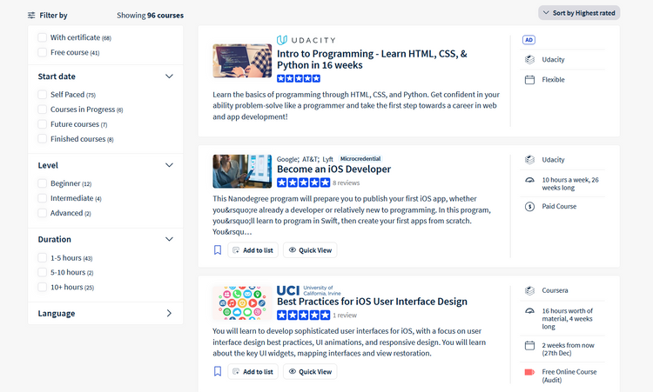Click the 'Google; AT&T; Lyft' provider text

tap(305, 159)
